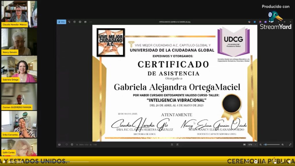The height and width of the screenshot is (166, 295).
Task: Click the file info icon
Action: click(72, 145)
